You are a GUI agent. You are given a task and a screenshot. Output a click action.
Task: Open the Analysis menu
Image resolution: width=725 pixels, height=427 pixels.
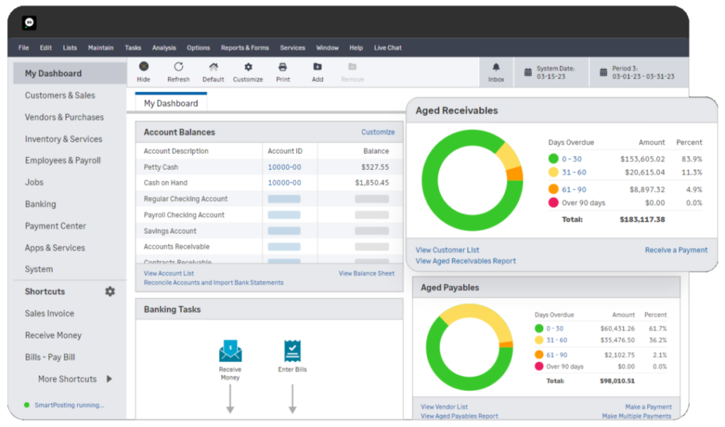coord(164,47)
